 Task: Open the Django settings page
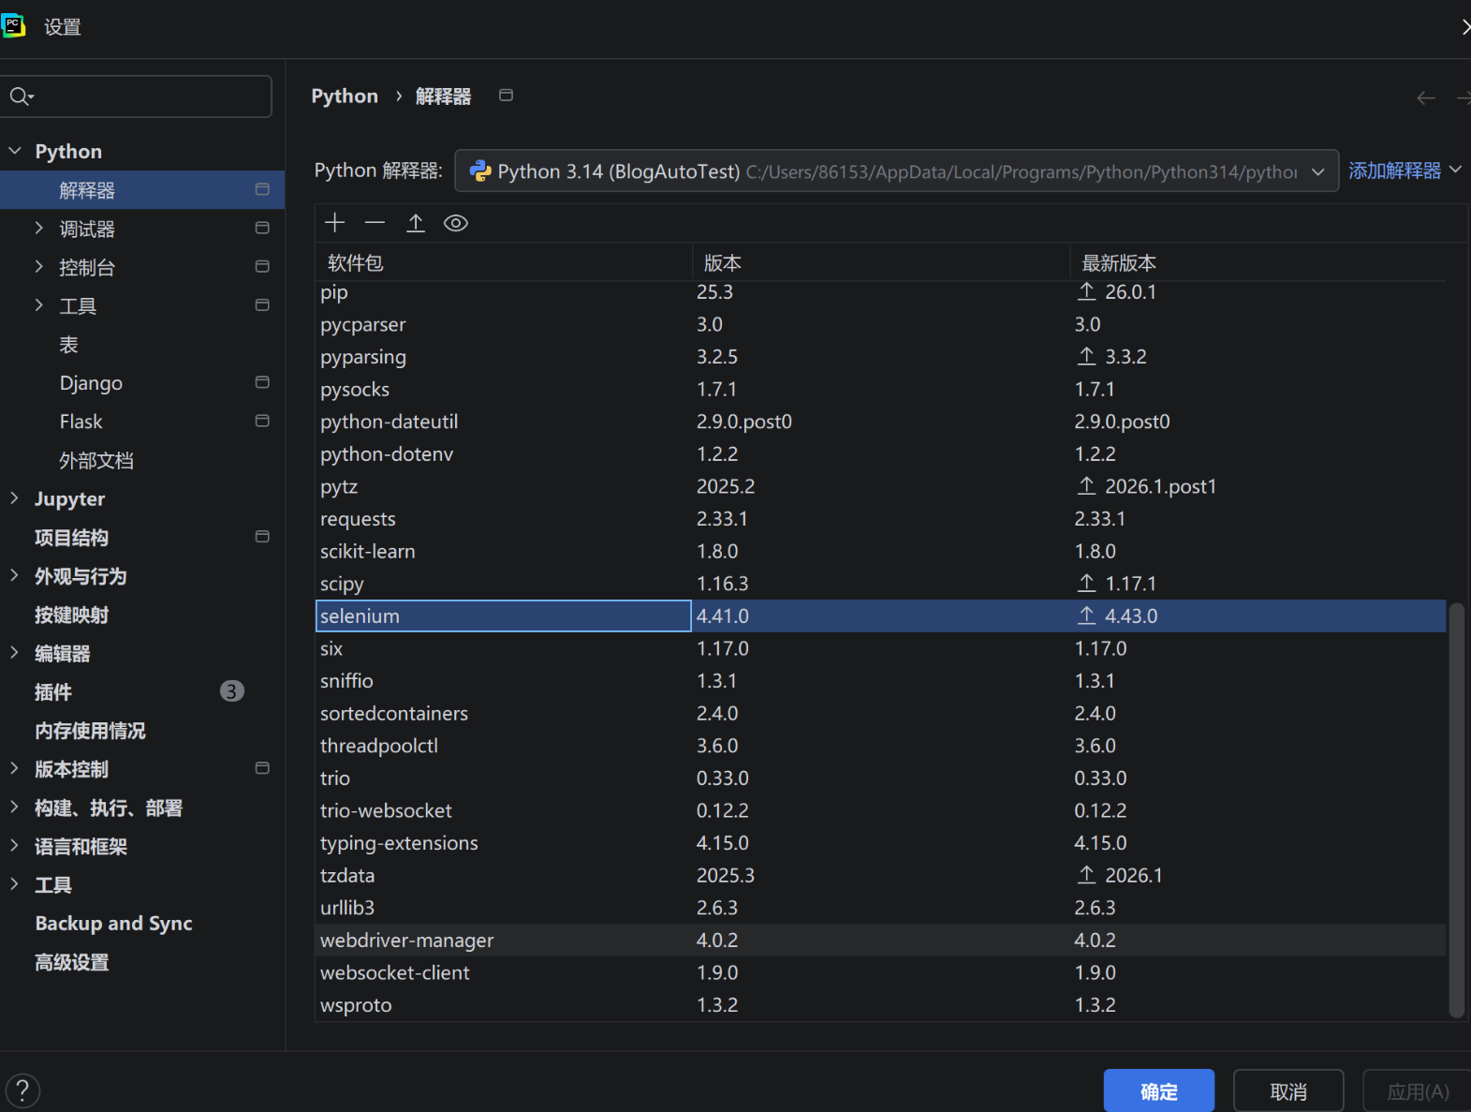pos(91,383)
